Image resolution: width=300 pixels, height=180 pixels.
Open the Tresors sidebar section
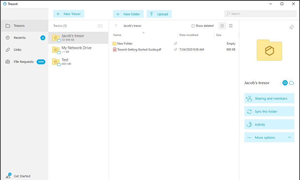(25, 26)
